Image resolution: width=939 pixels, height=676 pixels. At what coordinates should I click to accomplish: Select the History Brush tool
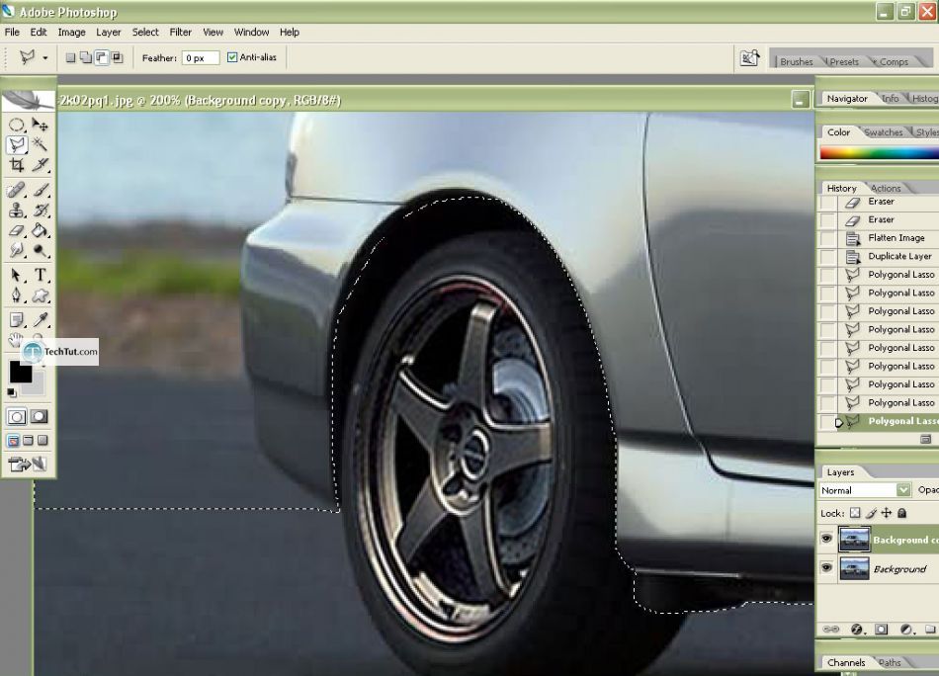click(40, 211)
